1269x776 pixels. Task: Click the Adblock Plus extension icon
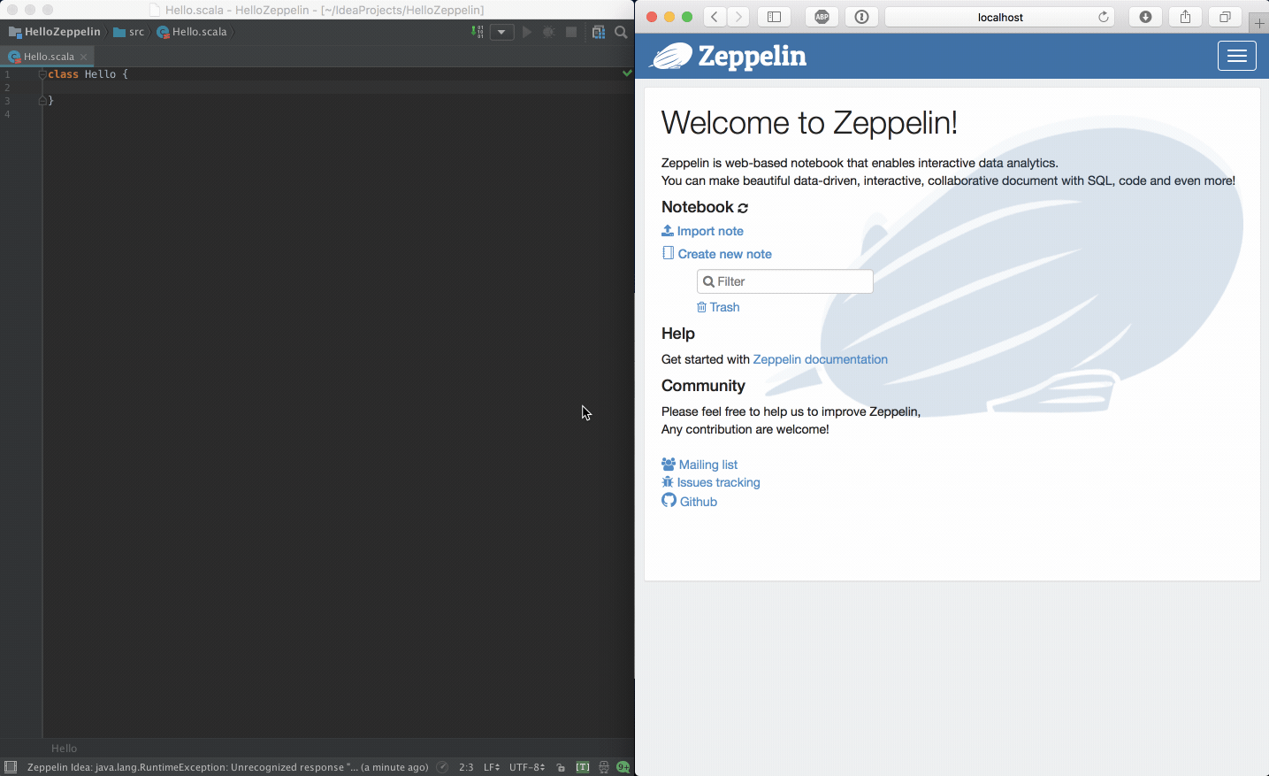[822, 17]
